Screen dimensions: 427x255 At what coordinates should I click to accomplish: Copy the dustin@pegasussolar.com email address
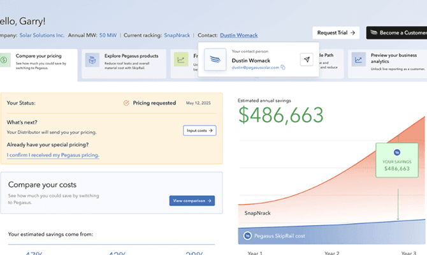(283, 67)
